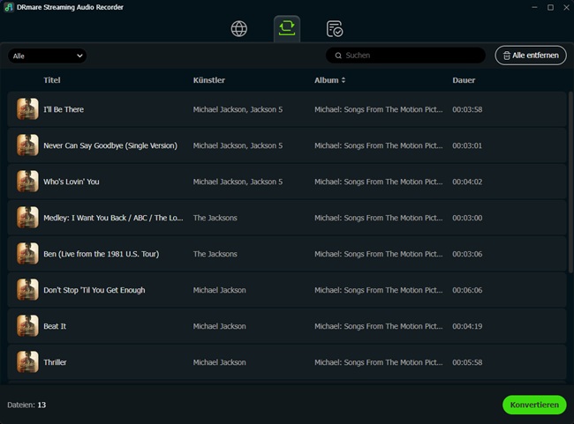The height and width of the screenshot is (424, 574).
Task: Select album cover of Beat It
Action: [27, 326]
